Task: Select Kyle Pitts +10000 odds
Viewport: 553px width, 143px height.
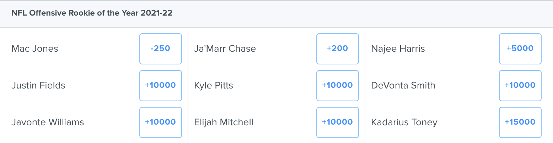Action: (337, 86)
